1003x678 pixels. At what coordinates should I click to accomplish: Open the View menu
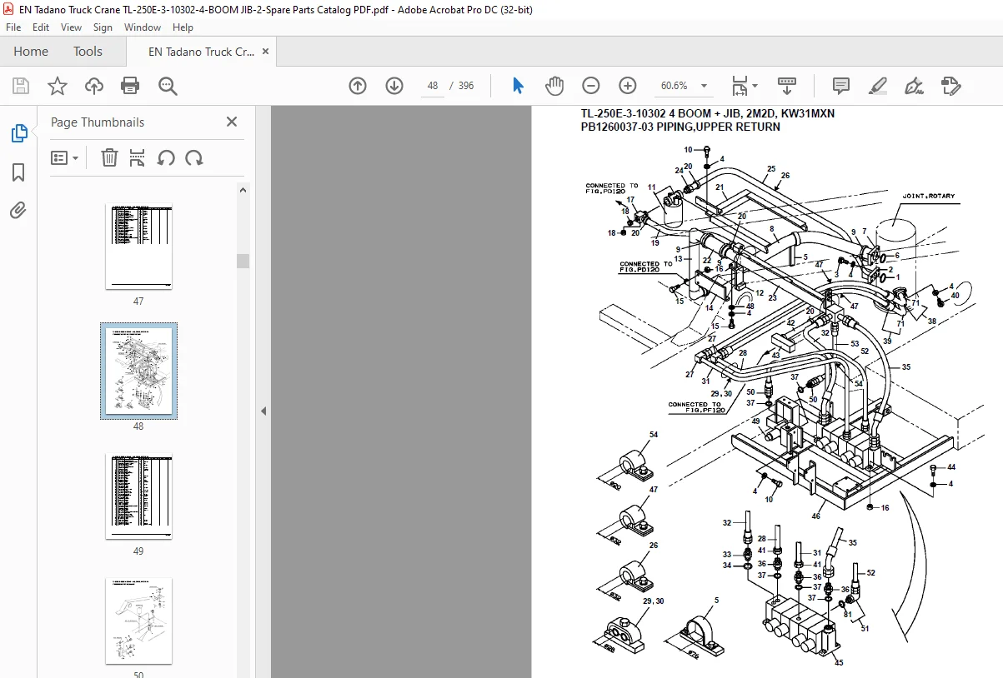72,27
